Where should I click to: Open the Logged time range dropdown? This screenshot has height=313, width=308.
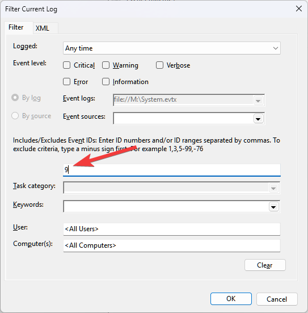click(172, 48)
